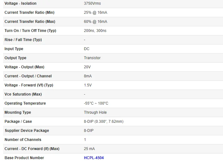
Task: Click the Package / Case label
Action: [18, 122]
